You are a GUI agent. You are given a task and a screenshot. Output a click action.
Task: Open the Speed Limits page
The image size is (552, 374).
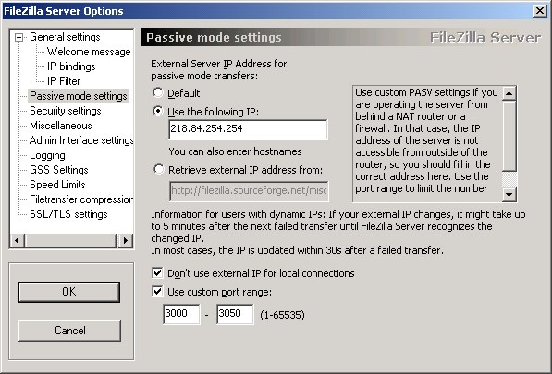click(57, 185)
